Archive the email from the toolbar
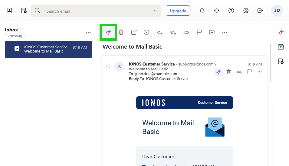 [x=134, y=32]
